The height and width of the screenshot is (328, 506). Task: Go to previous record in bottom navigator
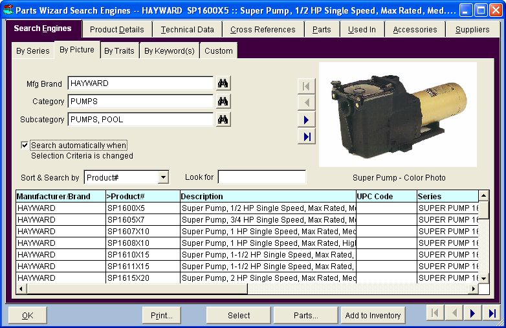(454, 313)
